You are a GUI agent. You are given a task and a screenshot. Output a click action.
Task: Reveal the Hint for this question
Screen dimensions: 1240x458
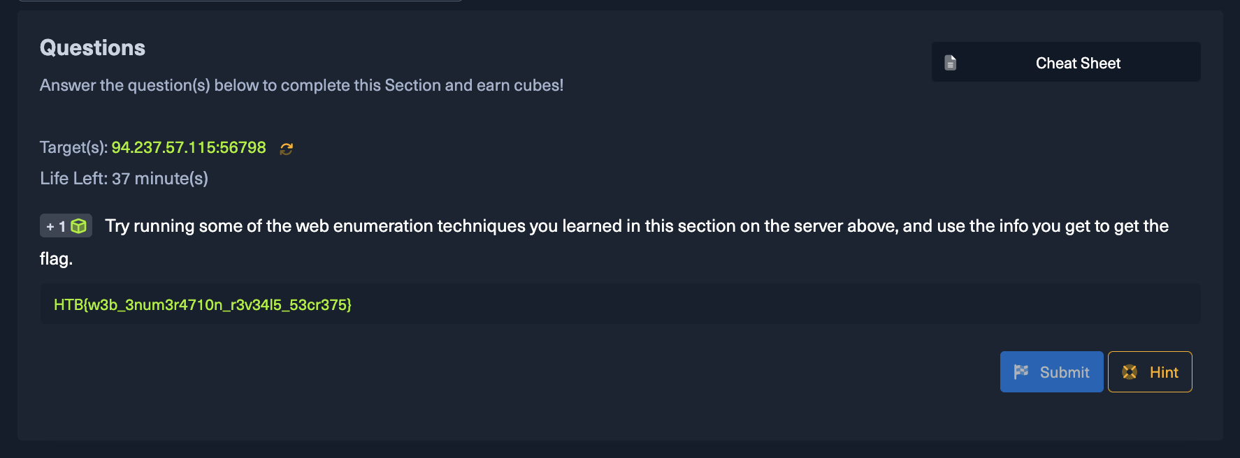pos(1150,372)
